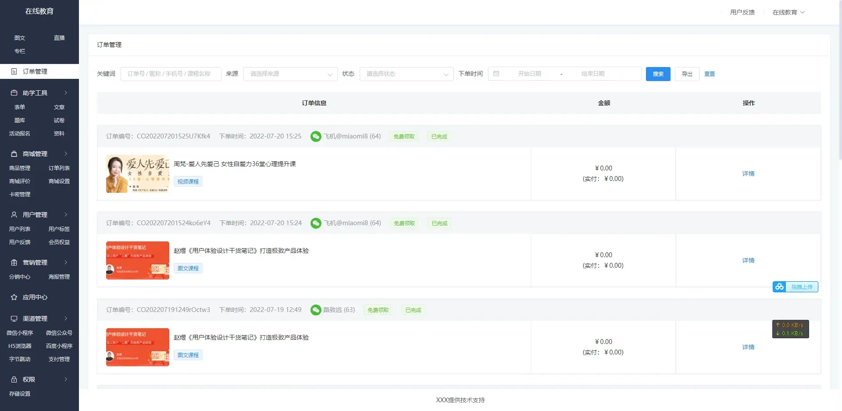Click WeChat icon on order CO202207201524ko6eY4
This screenshot has height=411, width=842.
[x=316, y=223]
